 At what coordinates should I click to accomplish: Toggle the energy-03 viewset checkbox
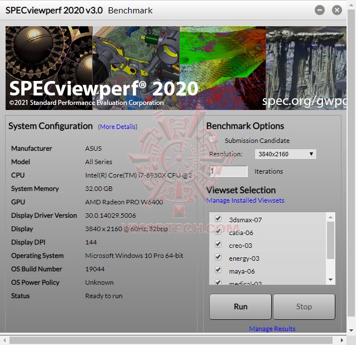(218, 257)
